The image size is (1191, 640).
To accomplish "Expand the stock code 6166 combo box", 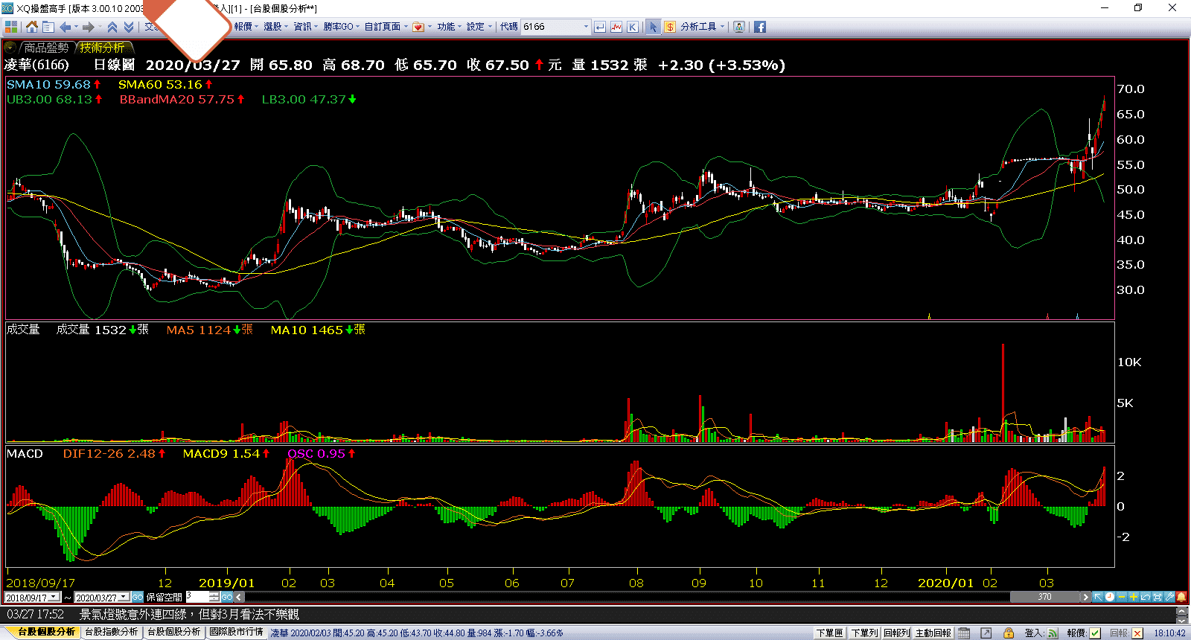I will click(x=585, y=27).
